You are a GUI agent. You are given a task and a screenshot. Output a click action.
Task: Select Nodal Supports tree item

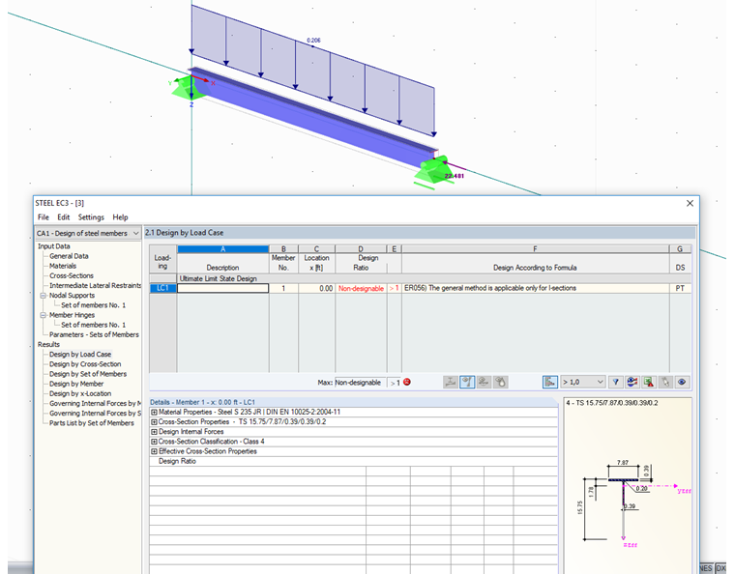[x=72, y=296]
